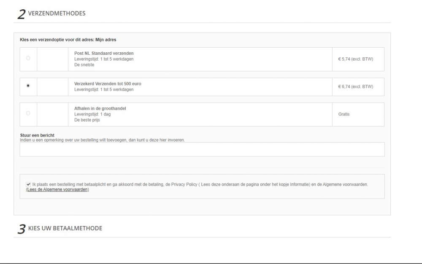Click the order message text field
The image size is (422, 264).
[x=202, y=149]
